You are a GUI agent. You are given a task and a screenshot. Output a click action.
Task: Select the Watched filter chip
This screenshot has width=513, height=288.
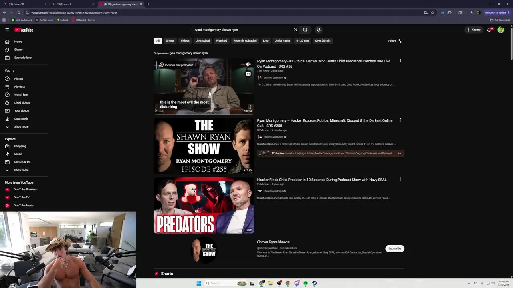click(222, 40)
